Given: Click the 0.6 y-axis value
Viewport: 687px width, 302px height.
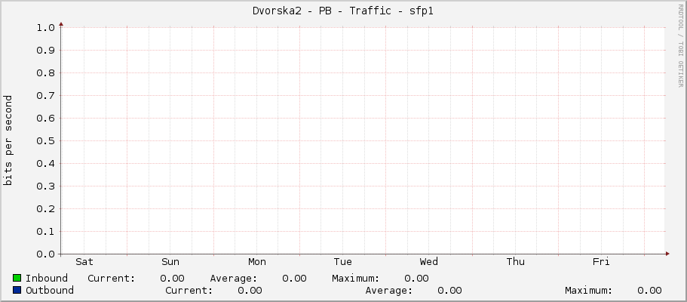Looking at the screenshot, I should coord(45,119).
